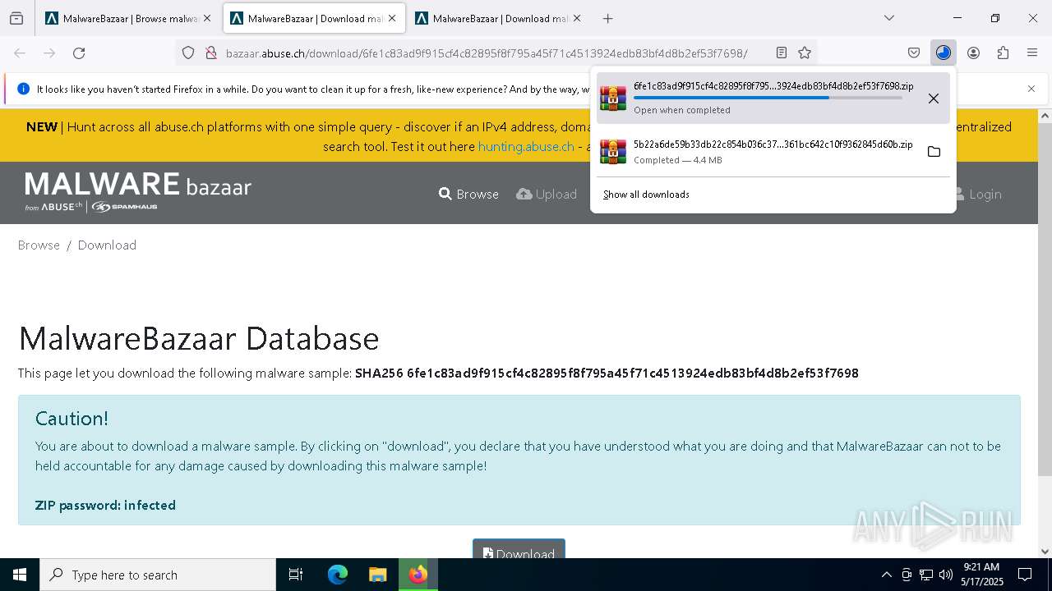Viewport: 1052px width, 591px height.
Task: Open the Login navigation link
Action: (978, 194)
